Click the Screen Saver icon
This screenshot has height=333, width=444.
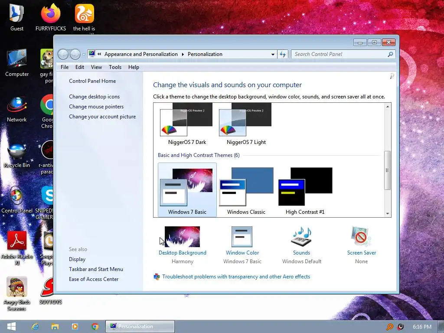tap(361, 236)
